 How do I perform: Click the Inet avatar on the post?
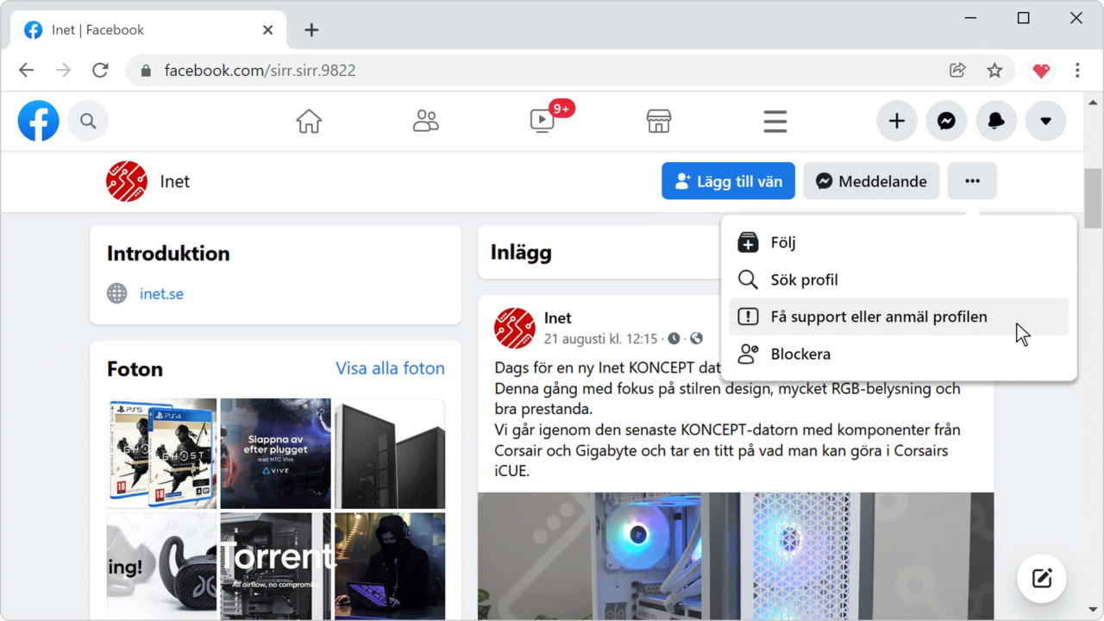click(515, 328)
